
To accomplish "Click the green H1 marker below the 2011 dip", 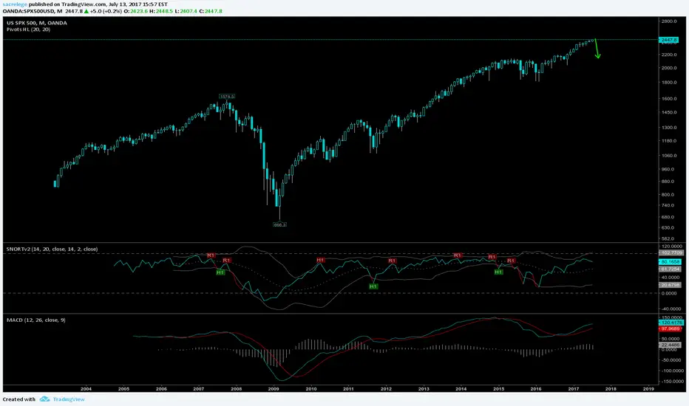I will click(x=373, y=286).
